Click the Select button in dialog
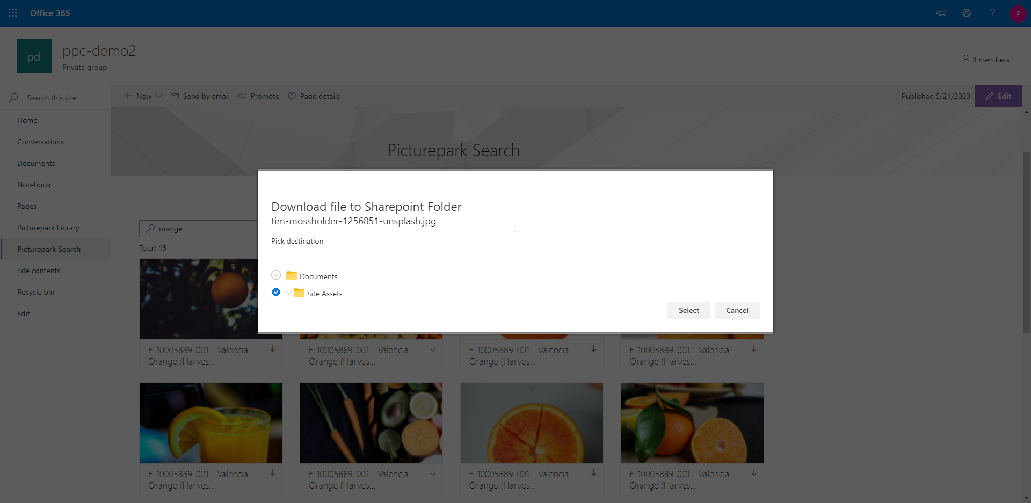The image size is (1031, 503). (x=689, y=310)
